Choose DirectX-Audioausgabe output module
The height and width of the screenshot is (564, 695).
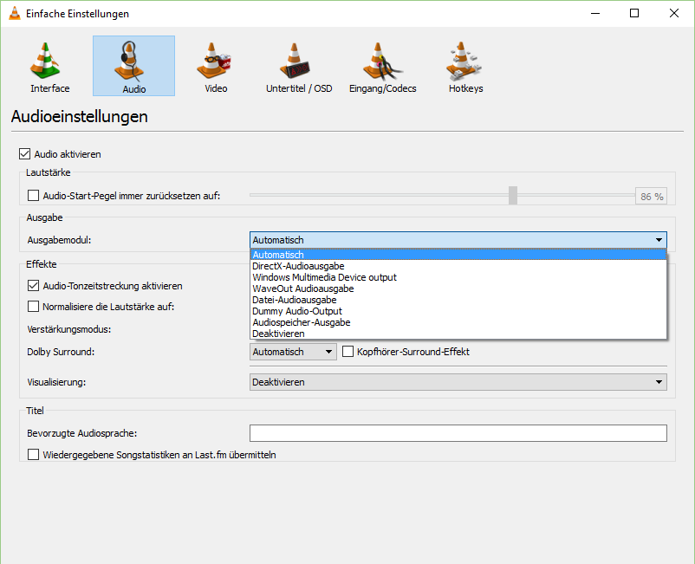458,266
